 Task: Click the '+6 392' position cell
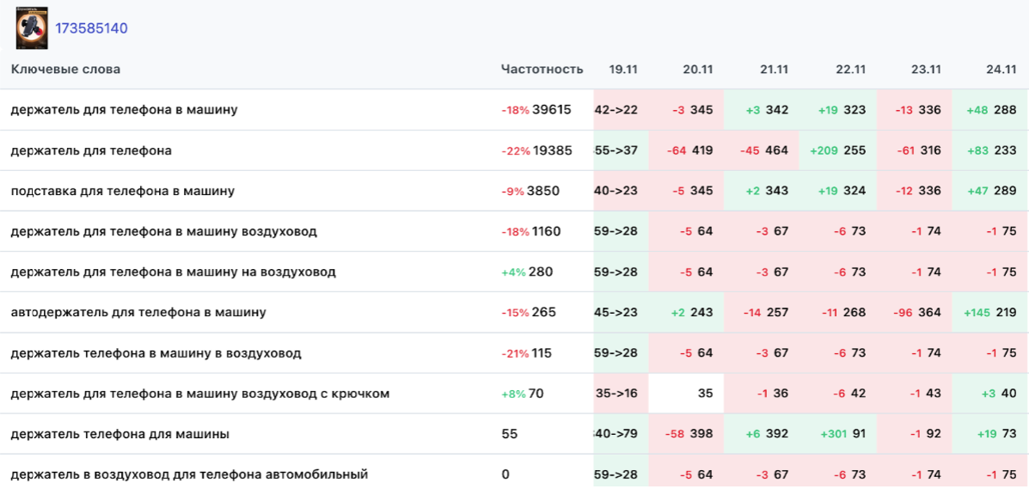(x=762, y=434)
